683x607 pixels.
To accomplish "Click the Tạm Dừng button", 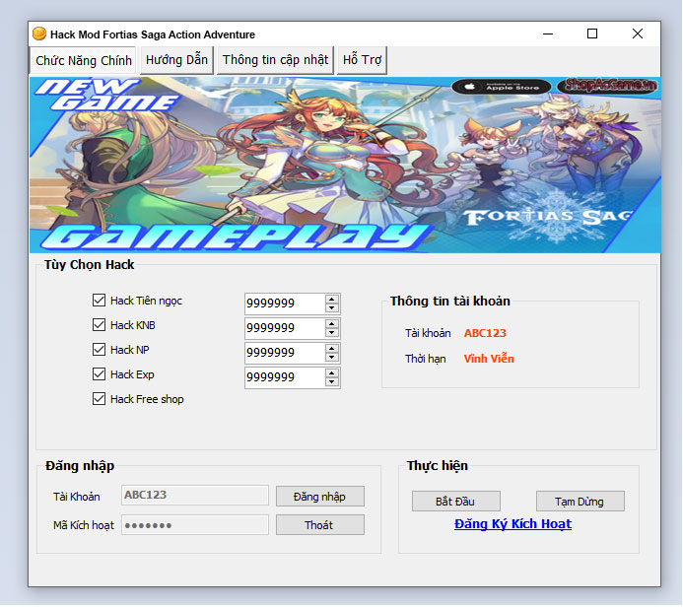I will pyautogui.click(x=581, y=502).
